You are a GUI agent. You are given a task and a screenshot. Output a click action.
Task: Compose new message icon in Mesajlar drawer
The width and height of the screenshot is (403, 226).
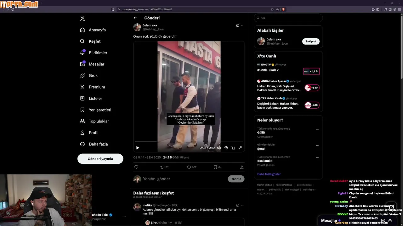click(x=383, y=221)
